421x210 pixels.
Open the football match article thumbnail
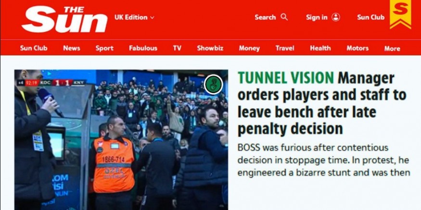coord(121,140)
